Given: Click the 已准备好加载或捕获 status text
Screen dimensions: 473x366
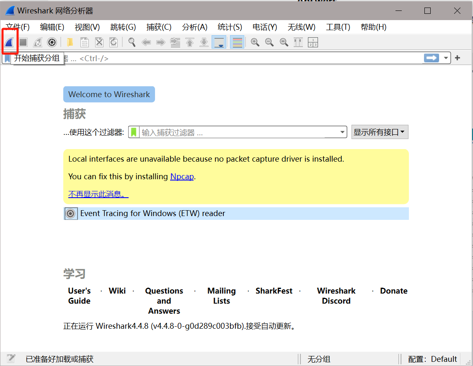Looking at the screenshot, I should (x=59, y=359).
